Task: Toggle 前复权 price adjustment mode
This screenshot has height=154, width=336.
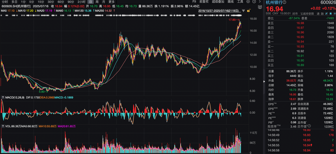Action: click(204, 2)
